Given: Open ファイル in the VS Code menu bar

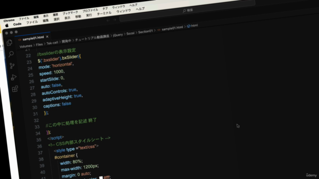Looking at the screenshot, I should [x=32, y=22].
